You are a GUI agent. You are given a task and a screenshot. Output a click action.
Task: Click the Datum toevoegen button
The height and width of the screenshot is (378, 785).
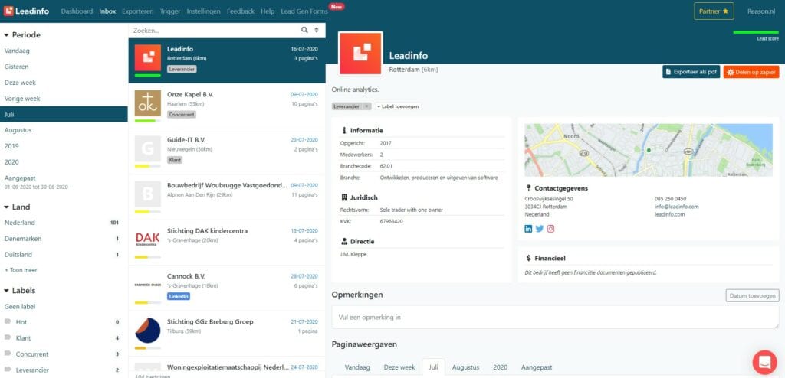[753, 296]
